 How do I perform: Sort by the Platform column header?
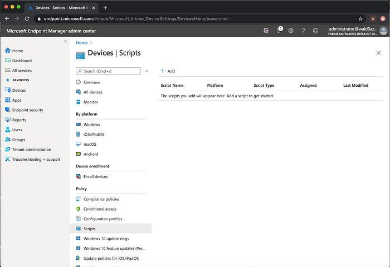click(215, 86)
